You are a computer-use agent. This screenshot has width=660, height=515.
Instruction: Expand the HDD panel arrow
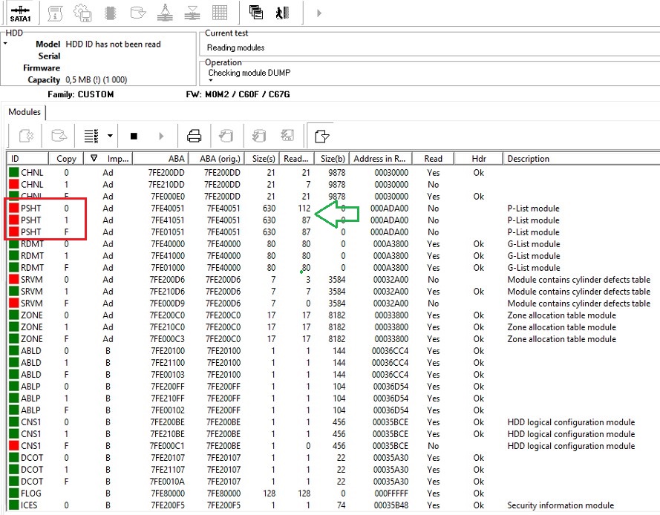4,44
